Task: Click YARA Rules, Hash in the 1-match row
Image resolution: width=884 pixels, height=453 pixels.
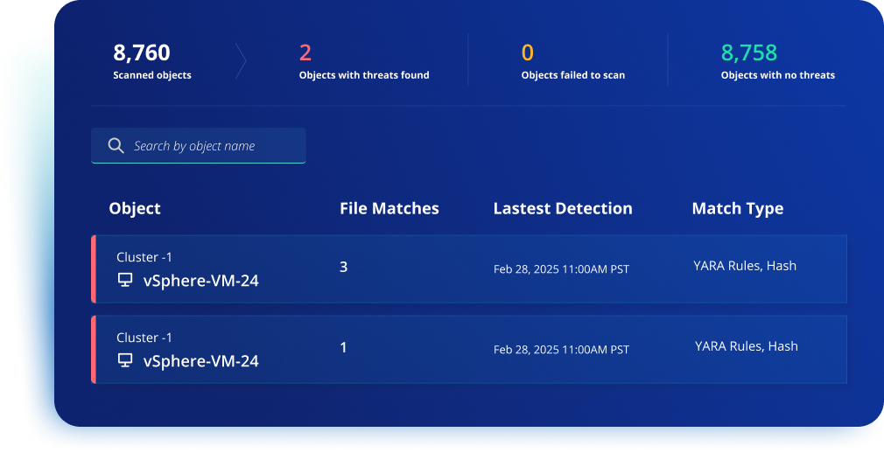Action: point(747,346)
